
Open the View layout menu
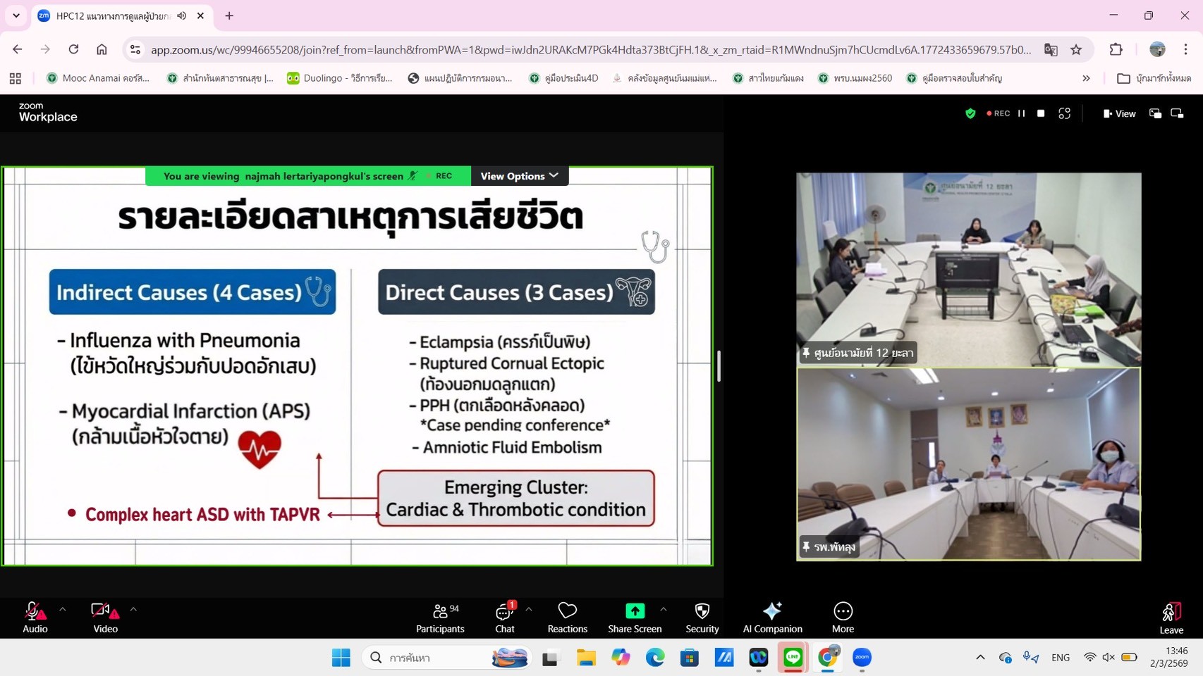(1119, 113)
